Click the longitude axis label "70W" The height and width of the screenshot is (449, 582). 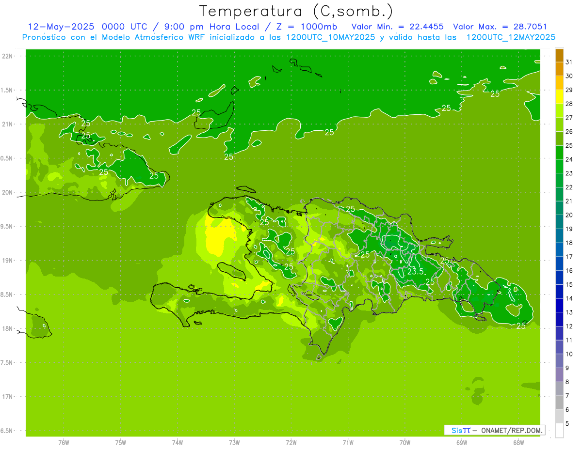click(405, 443)
